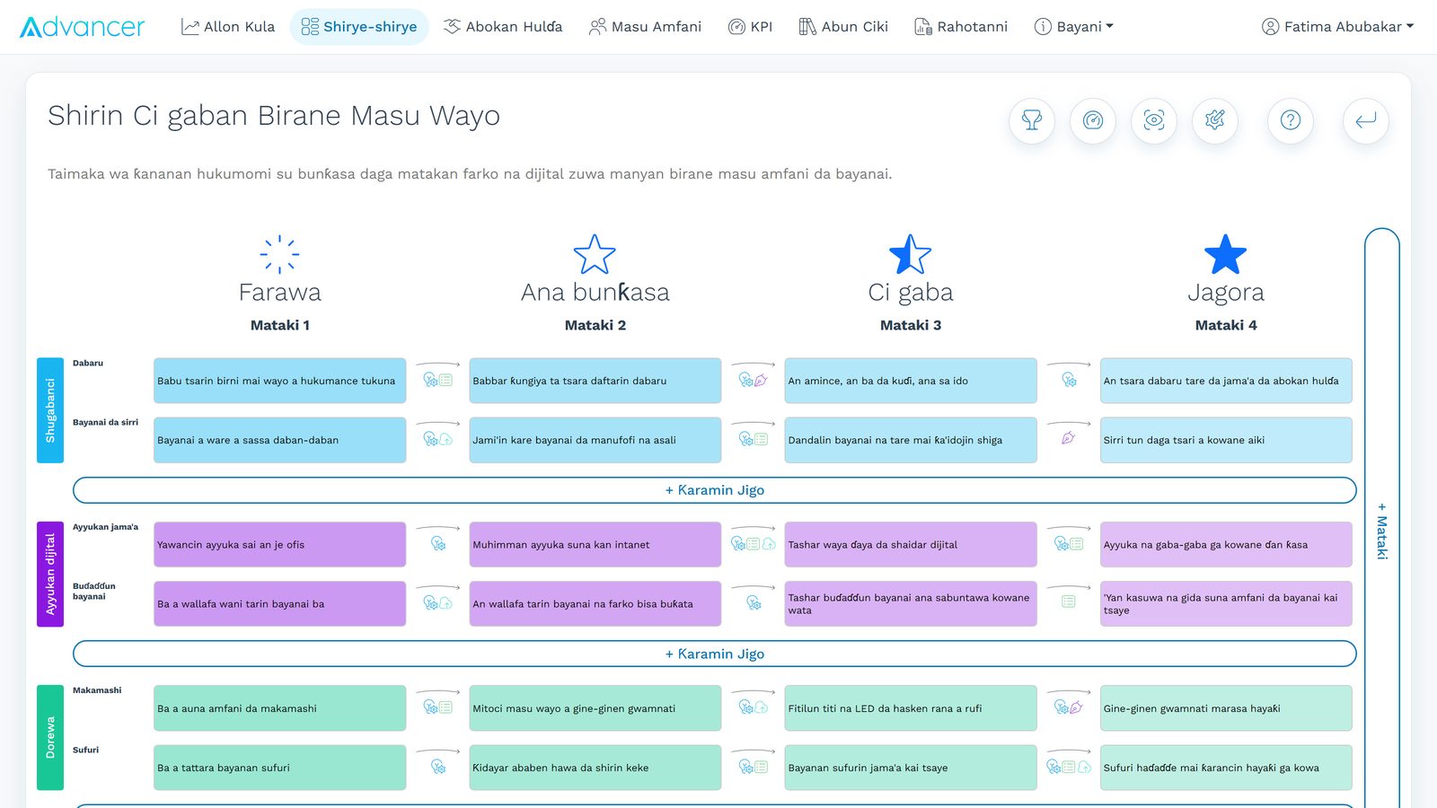
Task: Open 'Sirri tun daga tsari a kowane aiki' cell
Action: point(1226,440)
